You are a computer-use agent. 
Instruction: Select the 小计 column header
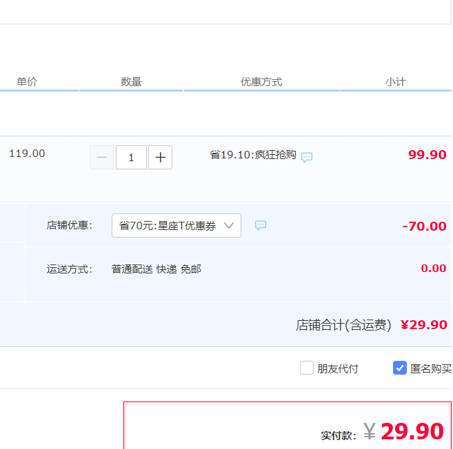(395, 82)
